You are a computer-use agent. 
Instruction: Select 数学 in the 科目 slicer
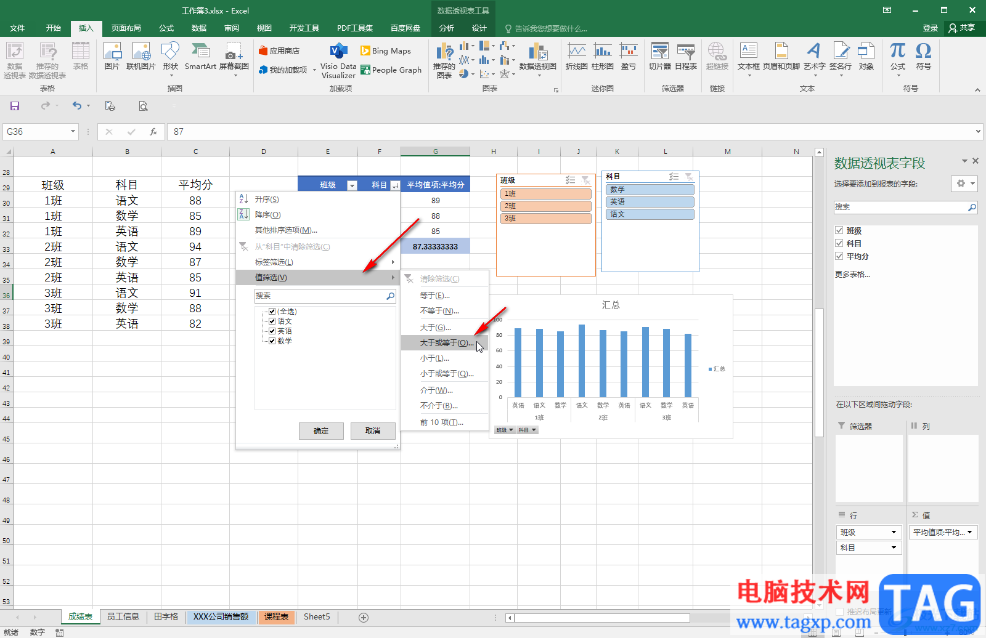650,190
